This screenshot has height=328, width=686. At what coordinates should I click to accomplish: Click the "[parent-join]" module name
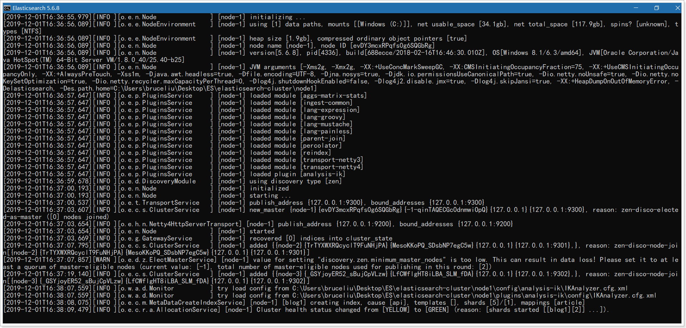tap(322, 138)
